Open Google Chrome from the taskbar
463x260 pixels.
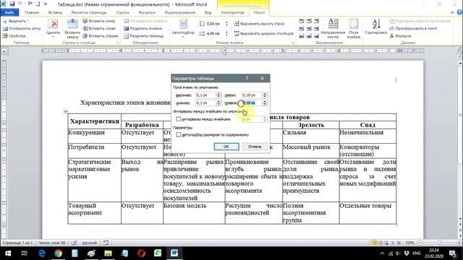(59, 253)
